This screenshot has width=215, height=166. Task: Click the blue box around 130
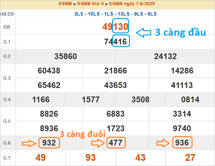click(x=121, y=27)
